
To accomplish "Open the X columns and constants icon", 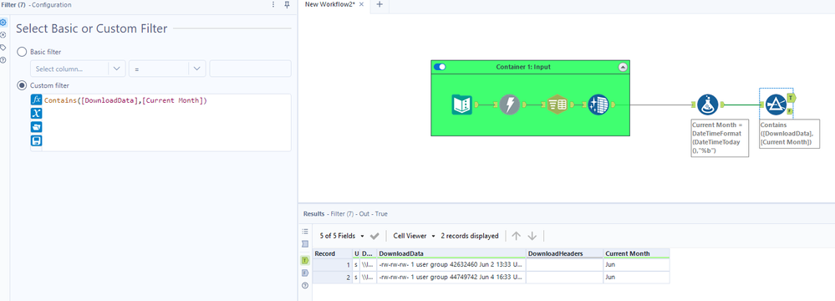I will pos(36,113).
